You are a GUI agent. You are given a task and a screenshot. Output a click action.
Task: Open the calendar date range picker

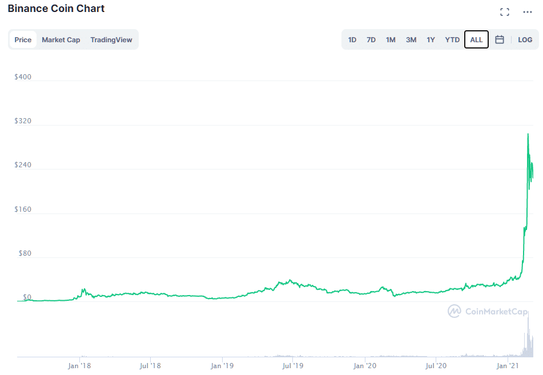[x=500, y=39]
